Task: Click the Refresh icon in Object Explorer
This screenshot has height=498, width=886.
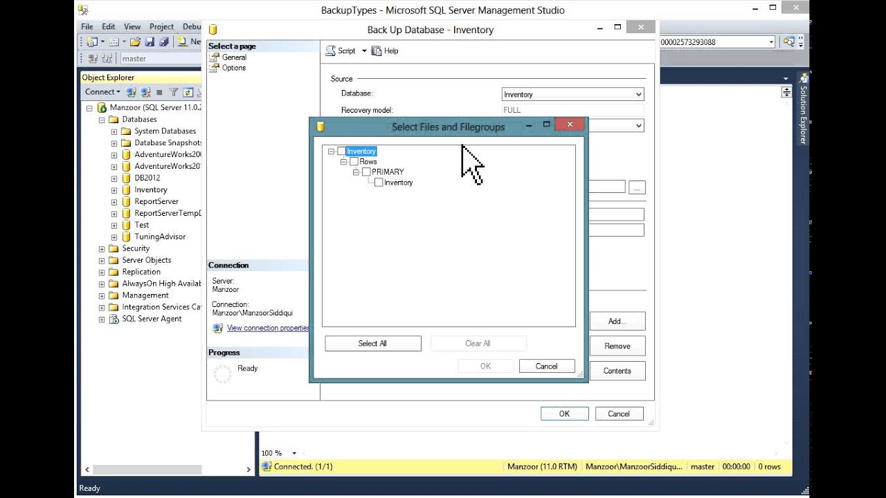Action: coord(188,92)
